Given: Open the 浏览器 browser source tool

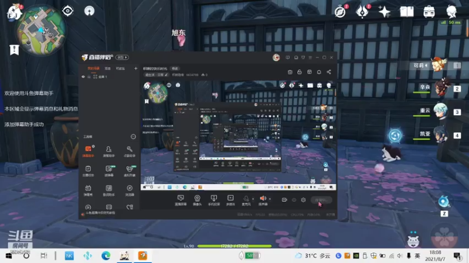Looking at the screenshot, I should click(129, 191).
